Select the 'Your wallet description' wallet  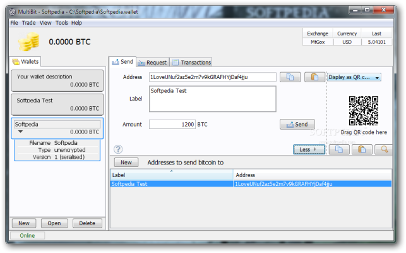point(57,81)
